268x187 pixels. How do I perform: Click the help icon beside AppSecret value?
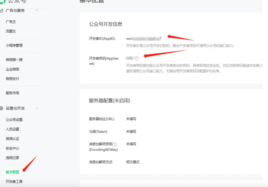pyautogui.click(x=137, y=58)
